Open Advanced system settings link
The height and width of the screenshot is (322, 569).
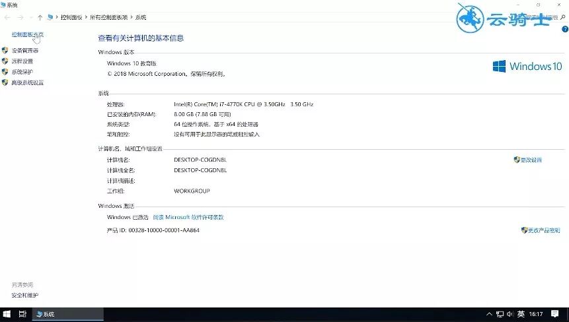click(28, 82)
